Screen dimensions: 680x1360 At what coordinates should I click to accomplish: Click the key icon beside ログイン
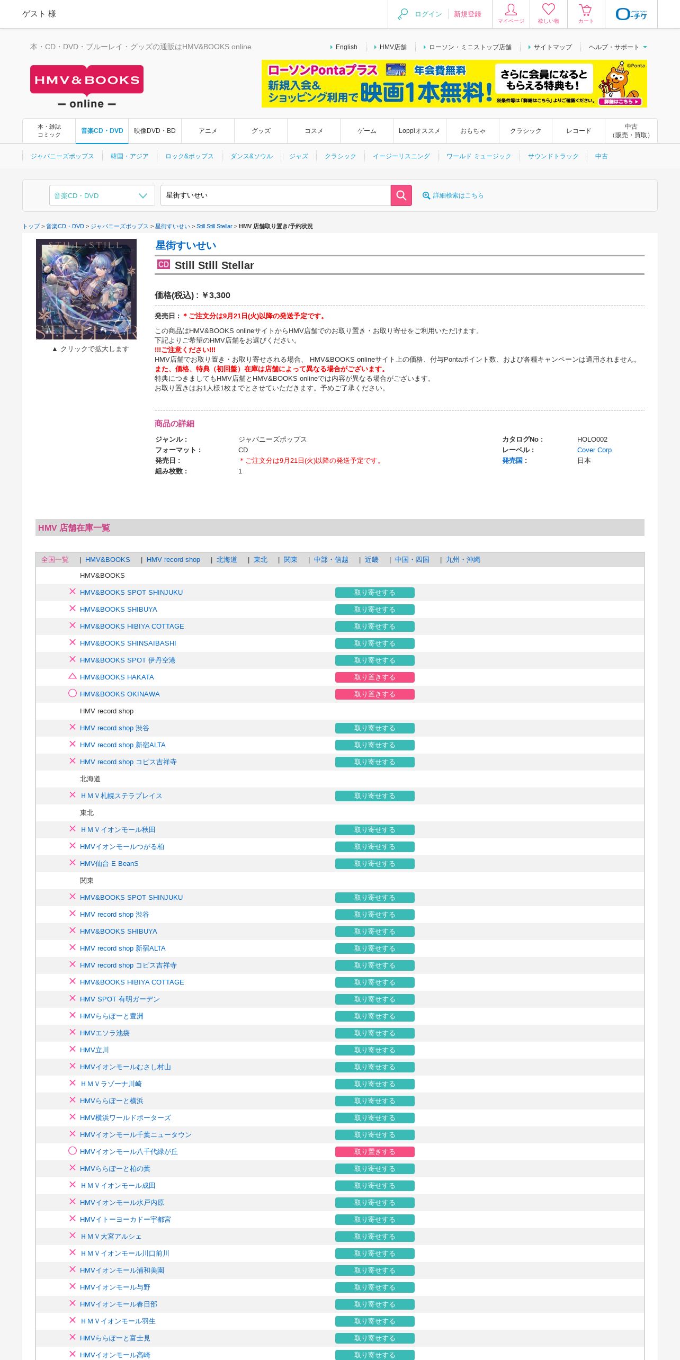coord(402,14)
